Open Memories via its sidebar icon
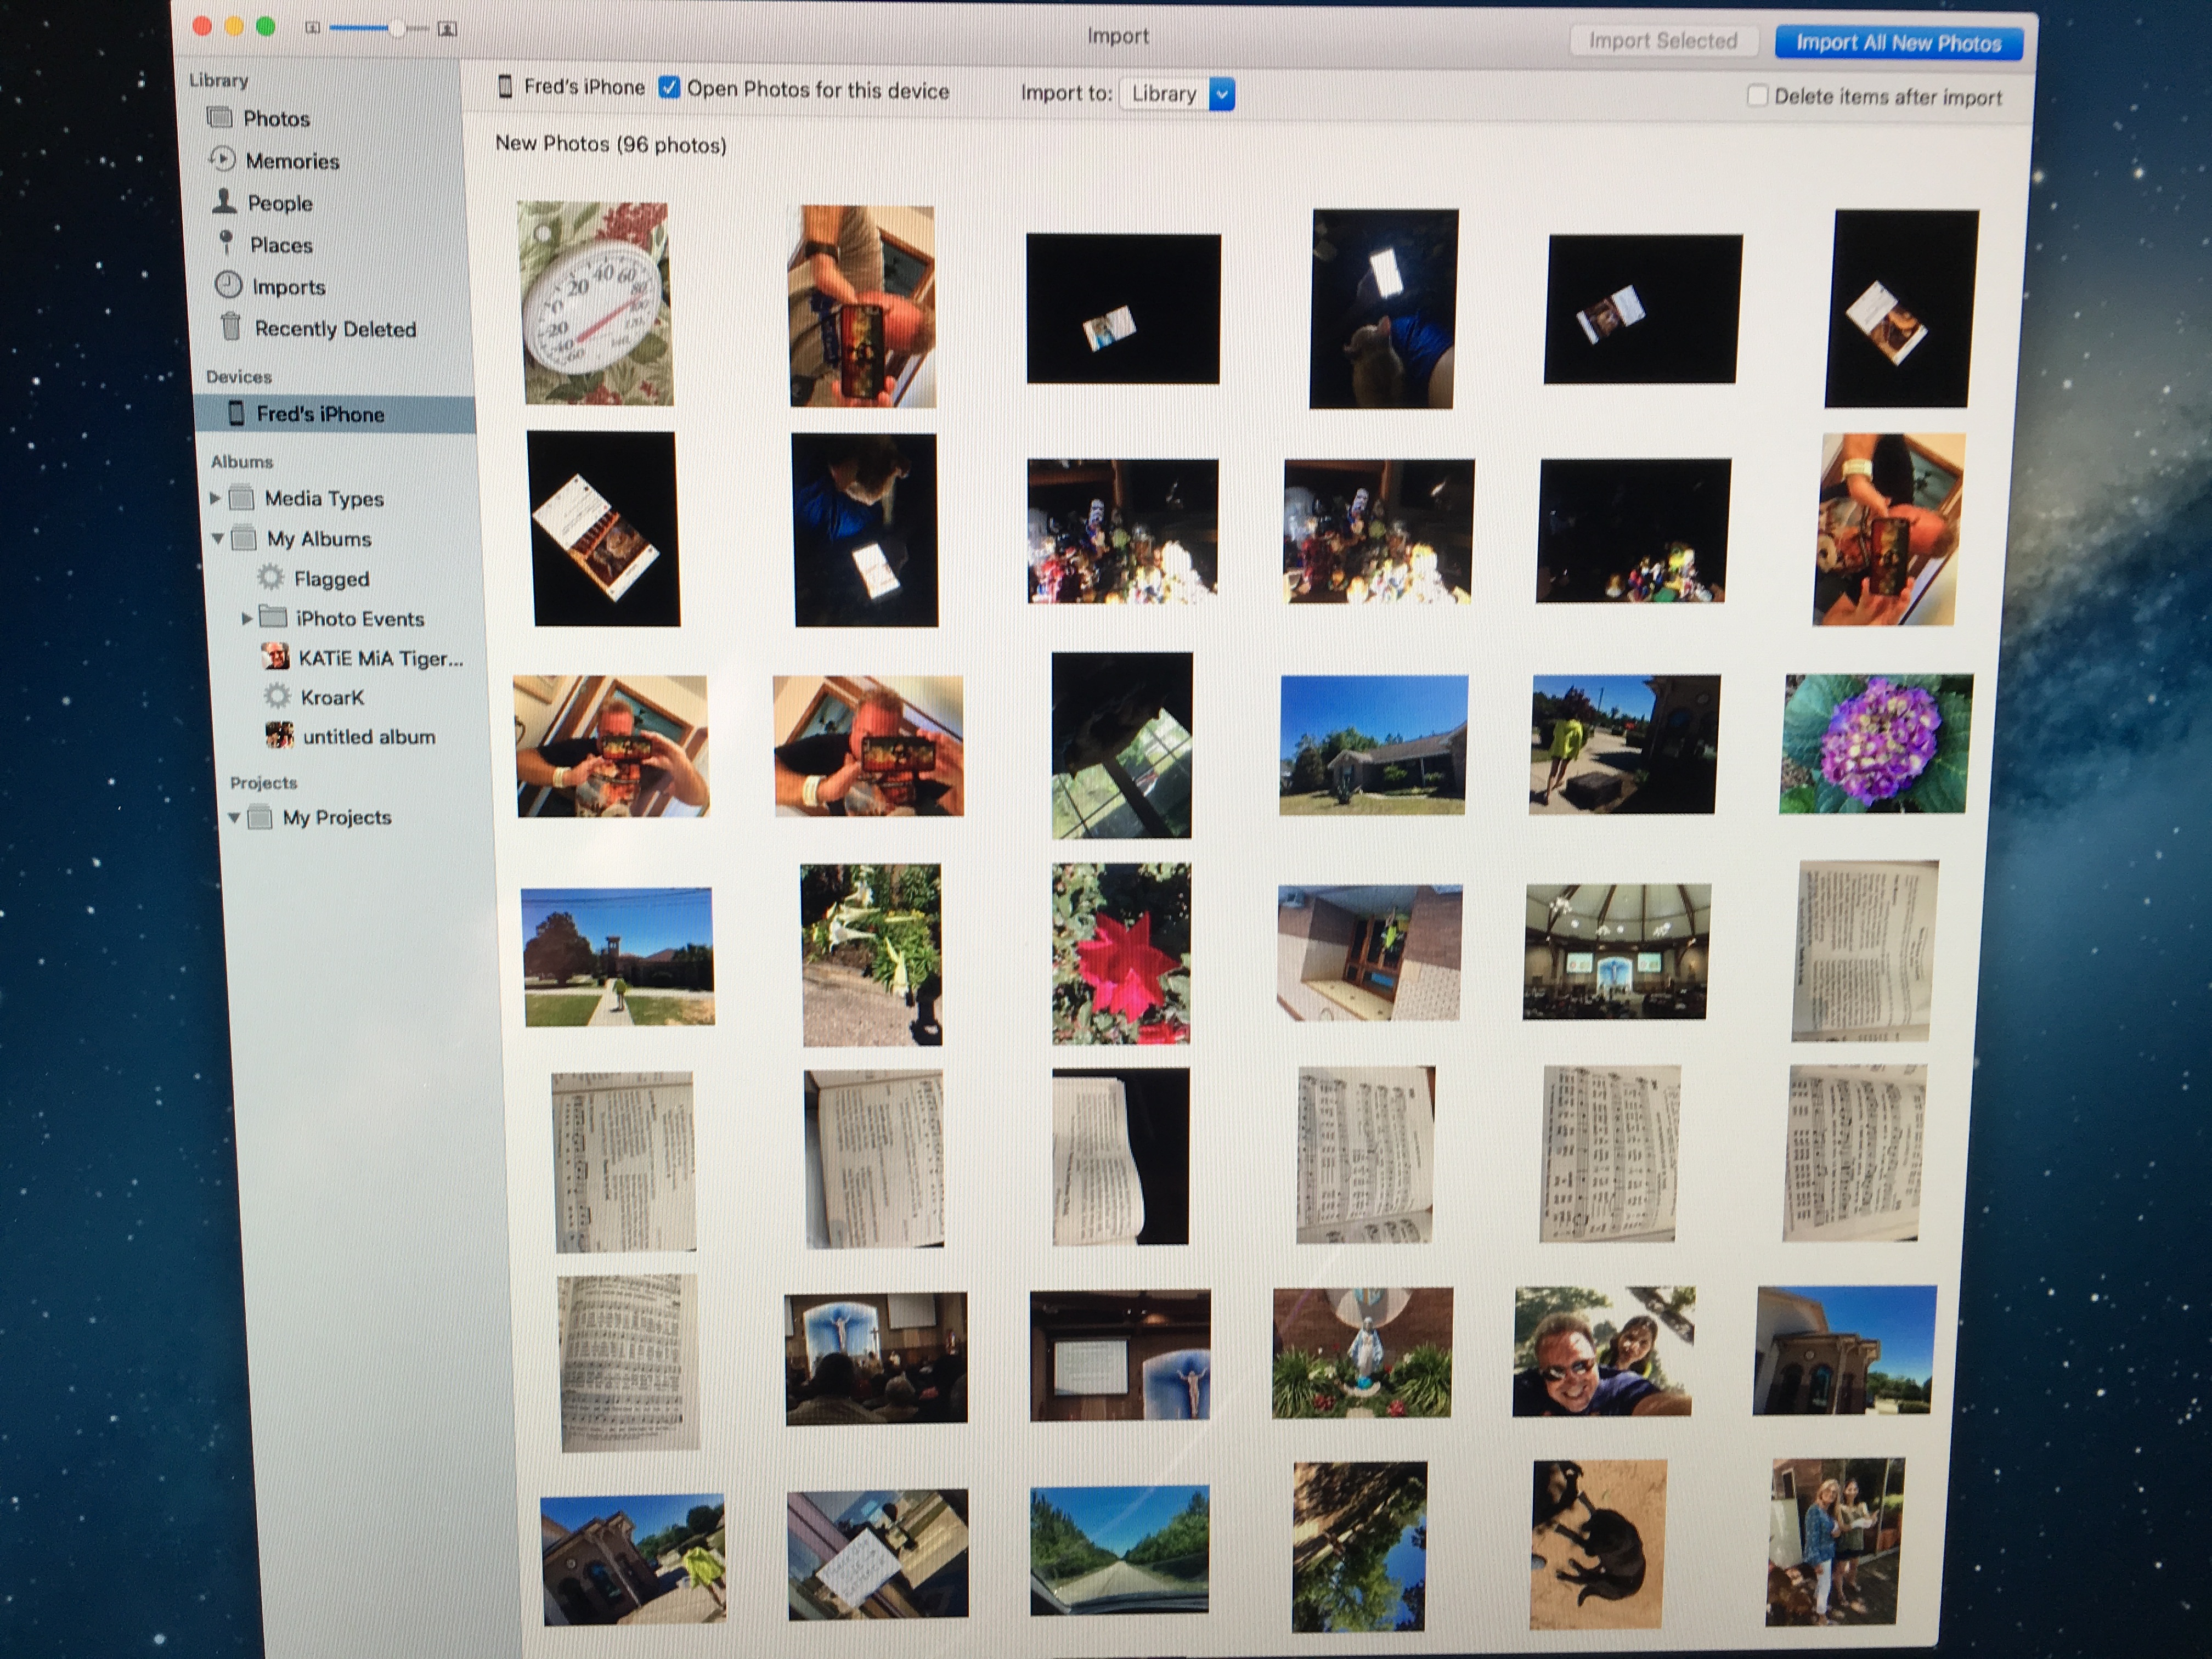 pos(221,160)
